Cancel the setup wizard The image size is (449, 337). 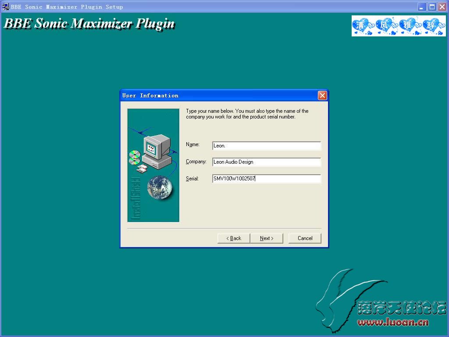click(x=305, y=238)
